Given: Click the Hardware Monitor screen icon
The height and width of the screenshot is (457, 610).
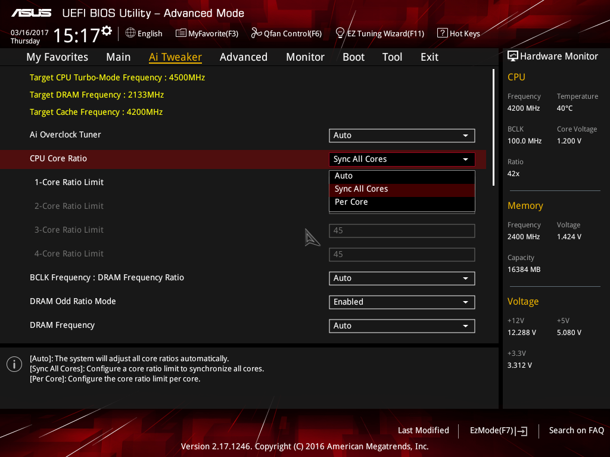Looking at the screenshot, I should coord(513,57).
